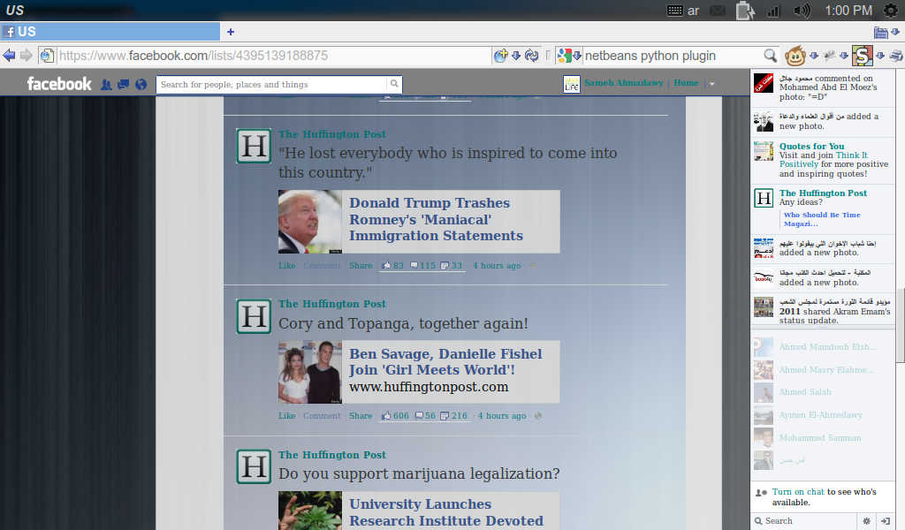Click the list-all-tabs icon in tab bar
The image size is (905, 530).
881,33
